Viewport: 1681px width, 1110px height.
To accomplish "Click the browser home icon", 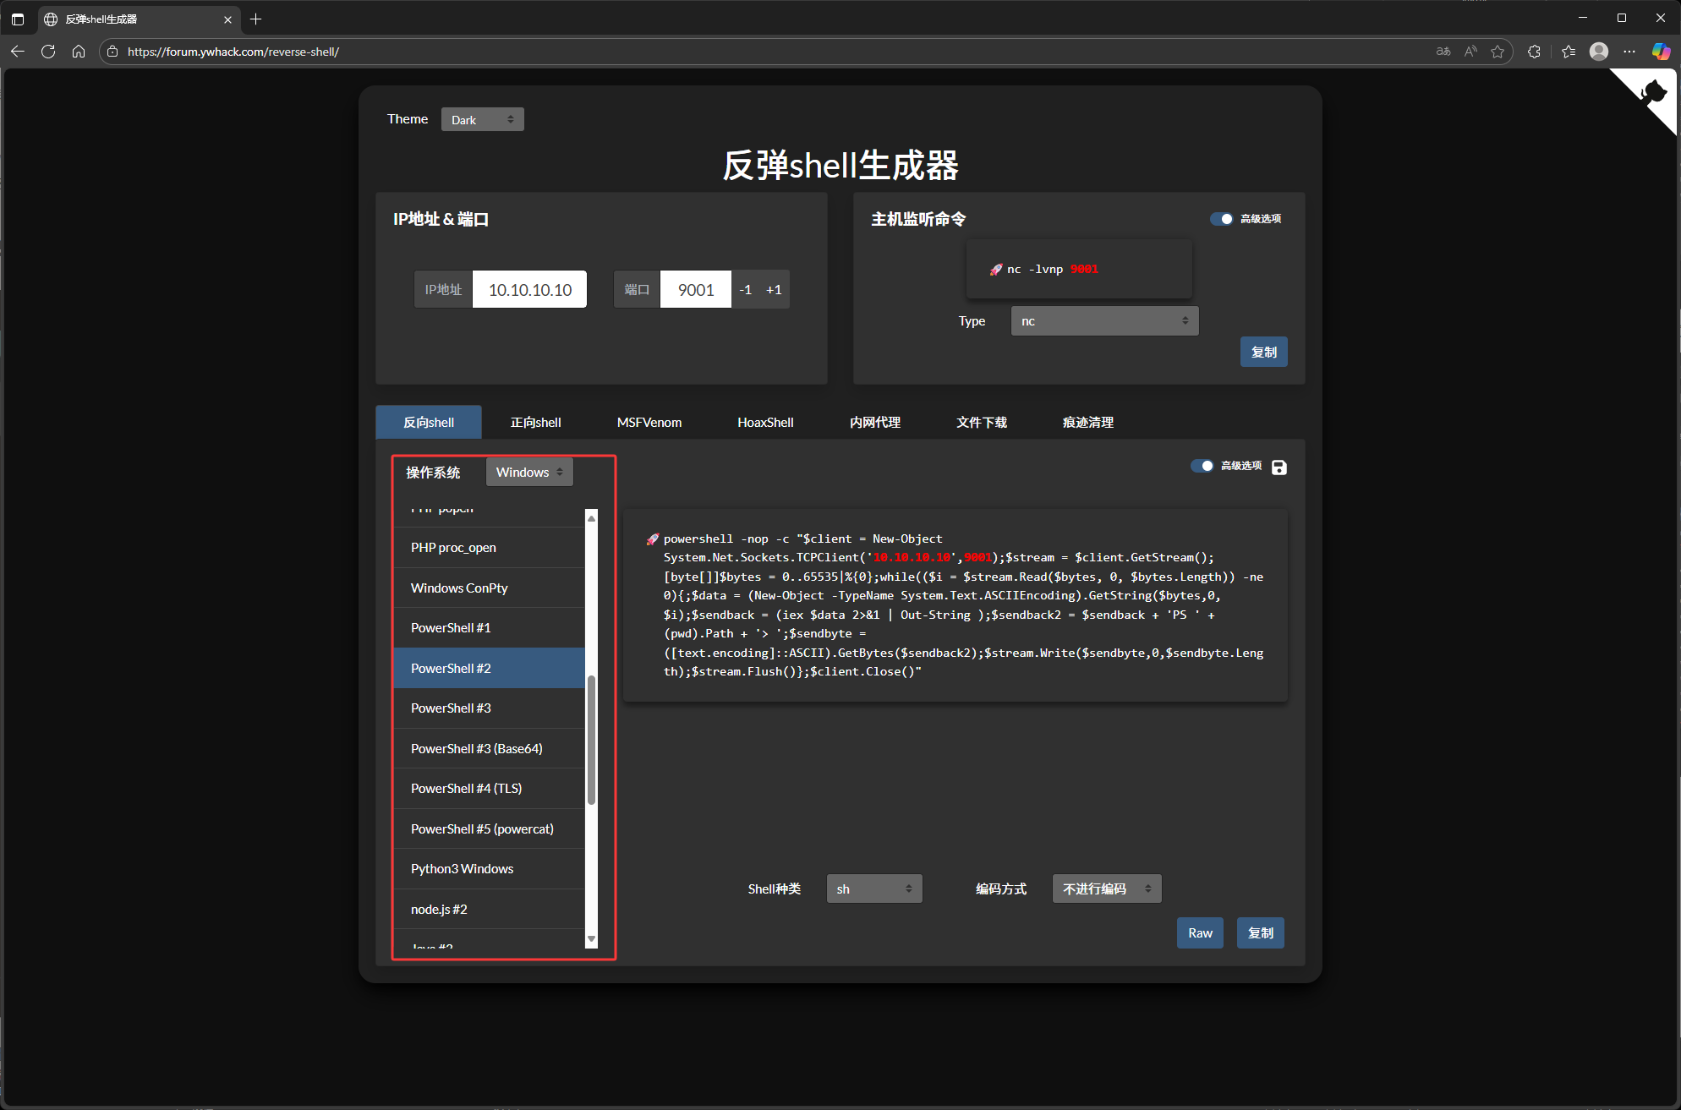I will click(79, 52).
